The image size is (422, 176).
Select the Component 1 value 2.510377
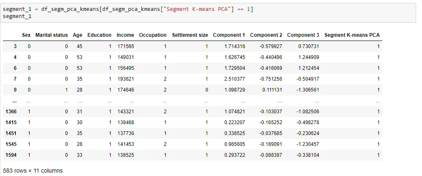click(234, 79)
